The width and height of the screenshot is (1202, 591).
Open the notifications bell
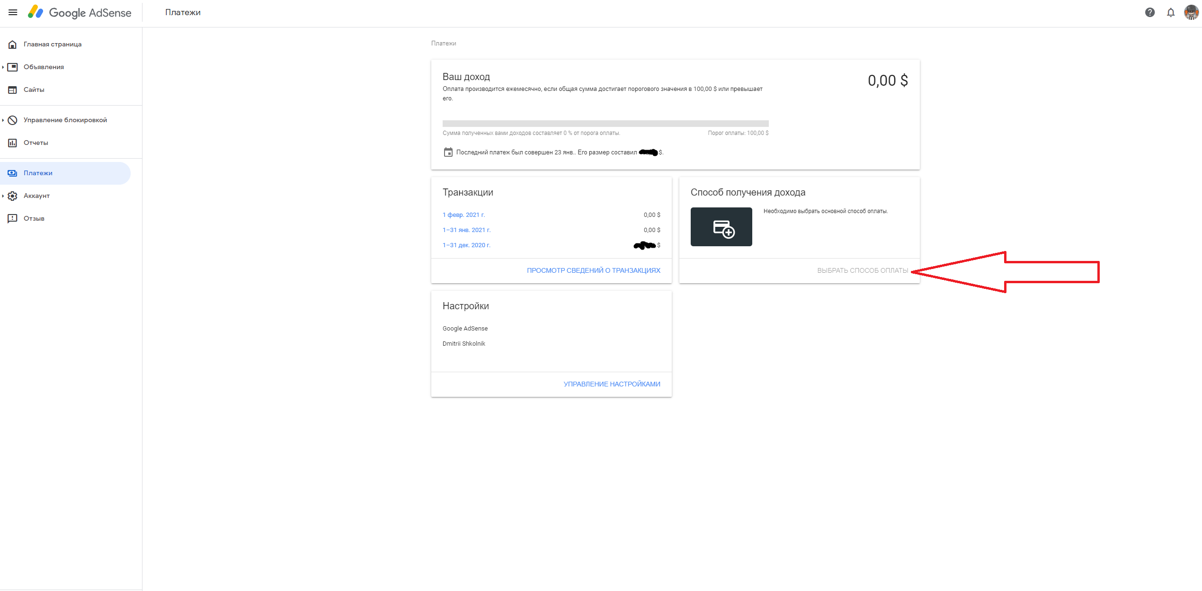(1170, 12)
